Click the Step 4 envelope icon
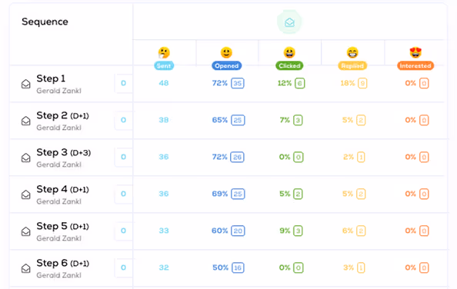The height and width of the screenshot is (289, 457). tap(26, 194)
